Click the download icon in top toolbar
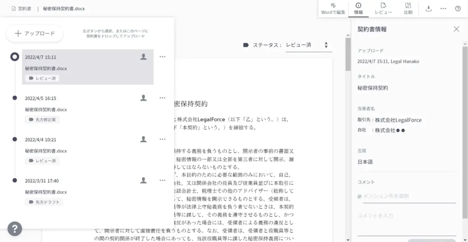Viewport: 468px width, 242px height. pos(429,9)
